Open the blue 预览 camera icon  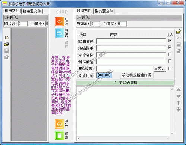pyautogui.click(x=60, y=33)
